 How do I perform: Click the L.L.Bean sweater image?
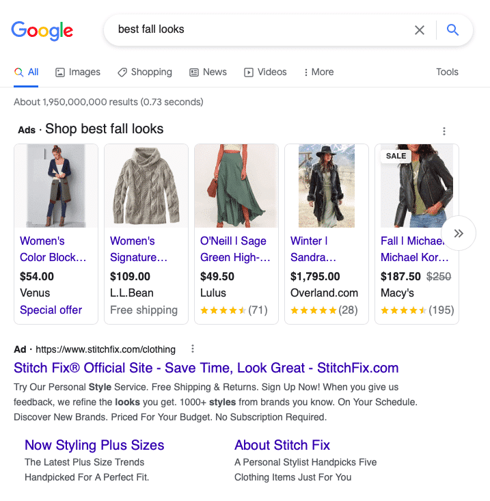coord(146,186)
